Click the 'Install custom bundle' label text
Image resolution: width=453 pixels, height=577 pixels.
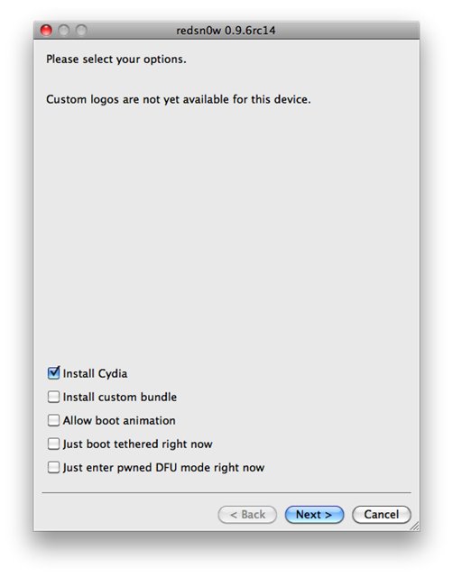[x=120, y=397]
